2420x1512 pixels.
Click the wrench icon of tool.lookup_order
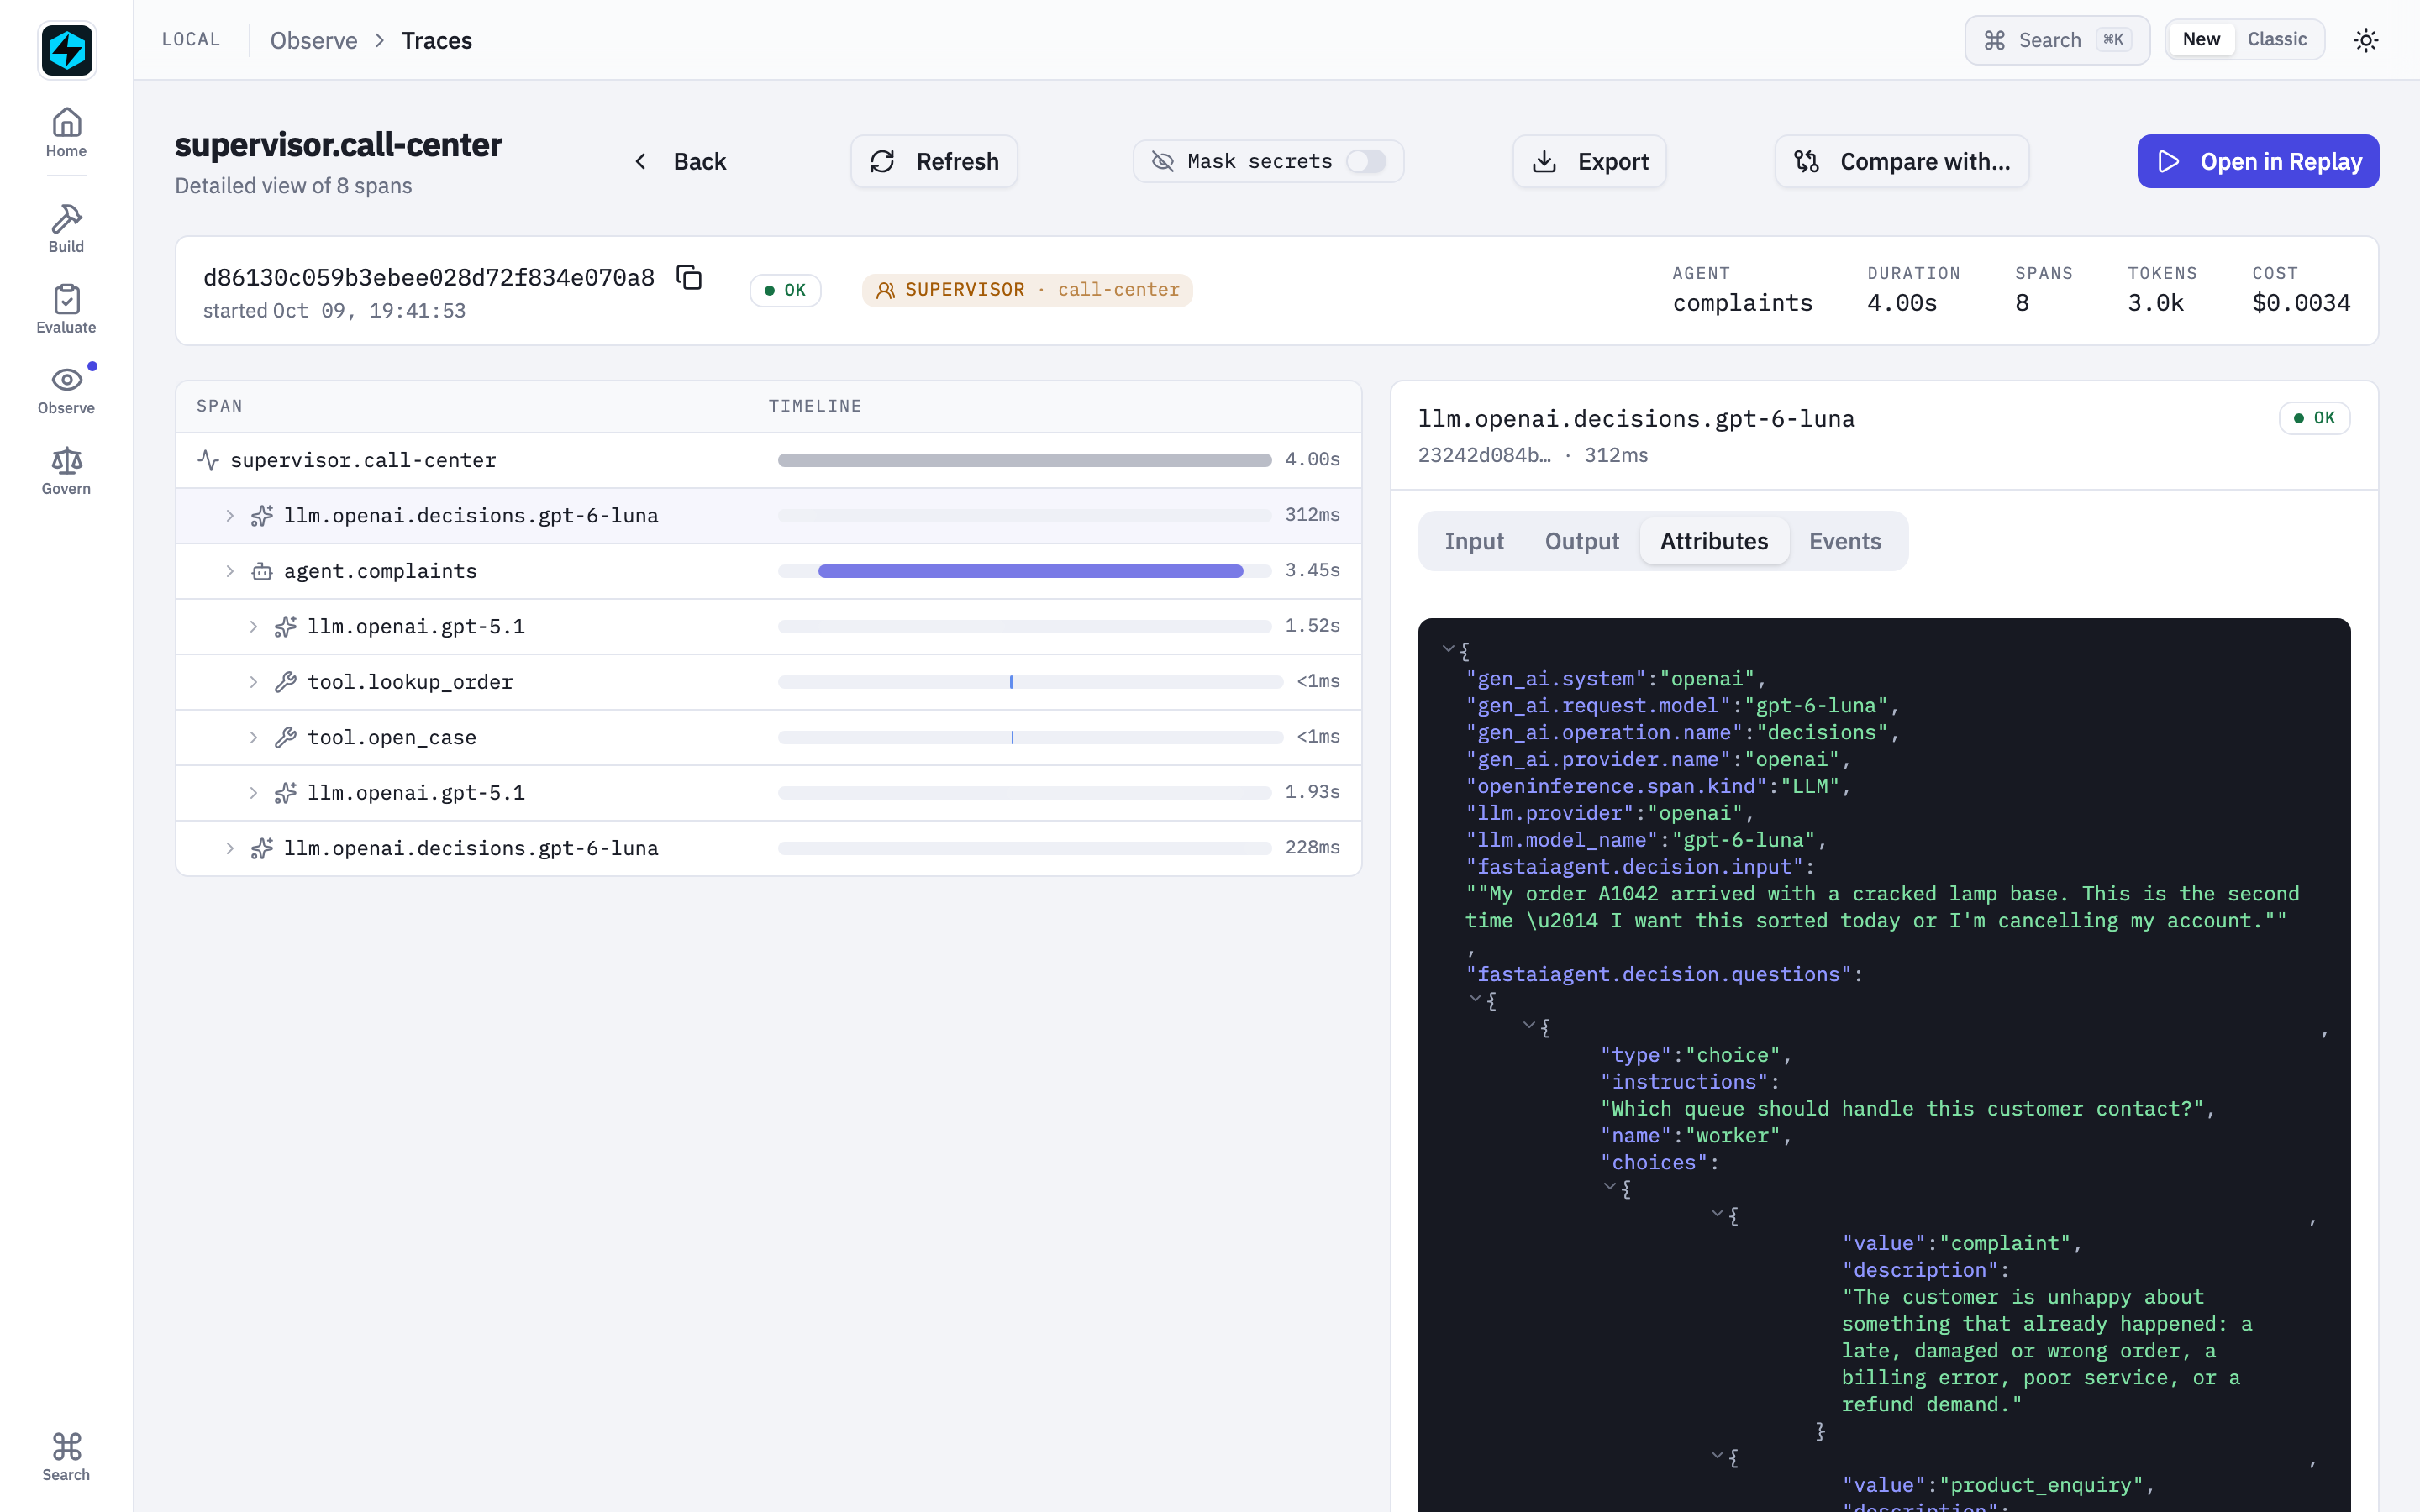point(285,682)
